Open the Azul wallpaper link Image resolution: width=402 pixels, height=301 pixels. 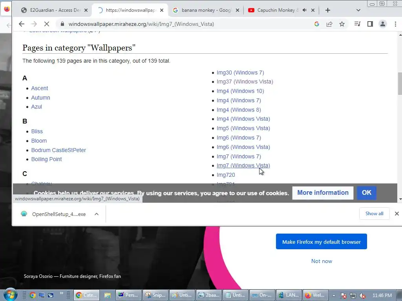[37, 107]
